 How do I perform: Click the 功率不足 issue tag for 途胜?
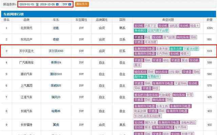click(x=151, y=26)
